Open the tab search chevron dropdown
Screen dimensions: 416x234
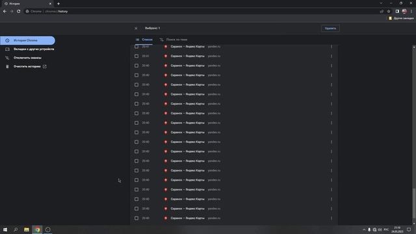381,3
